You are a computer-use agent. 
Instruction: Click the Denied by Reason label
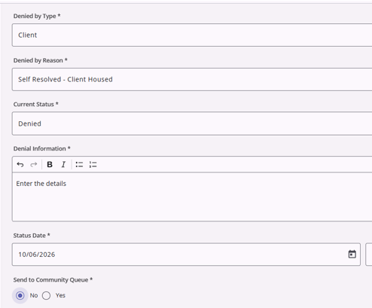pyautogui.click(x=41, y=60)
